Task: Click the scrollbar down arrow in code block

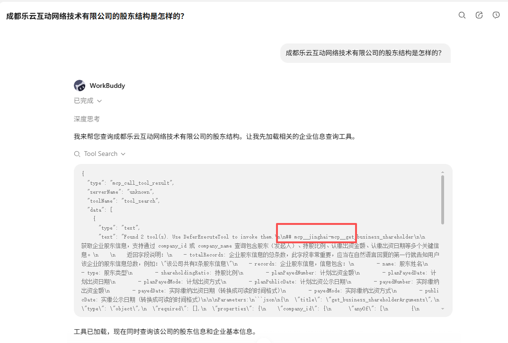Action: coord(443,309)
